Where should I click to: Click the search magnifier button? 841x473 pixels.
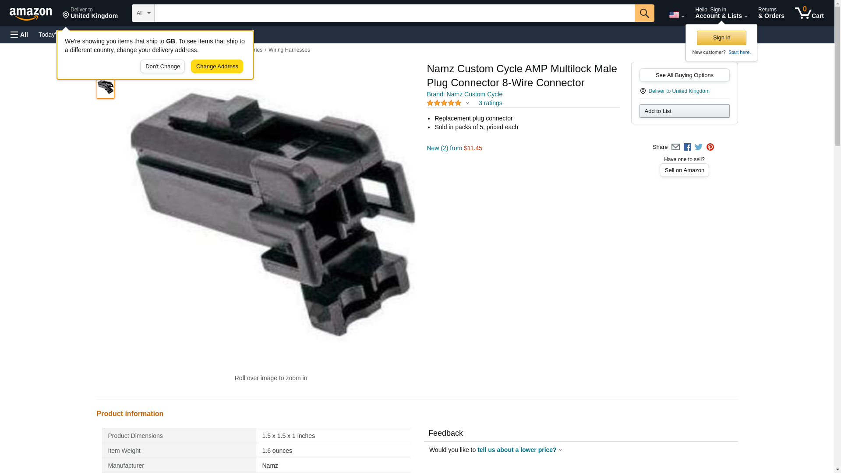644,13
